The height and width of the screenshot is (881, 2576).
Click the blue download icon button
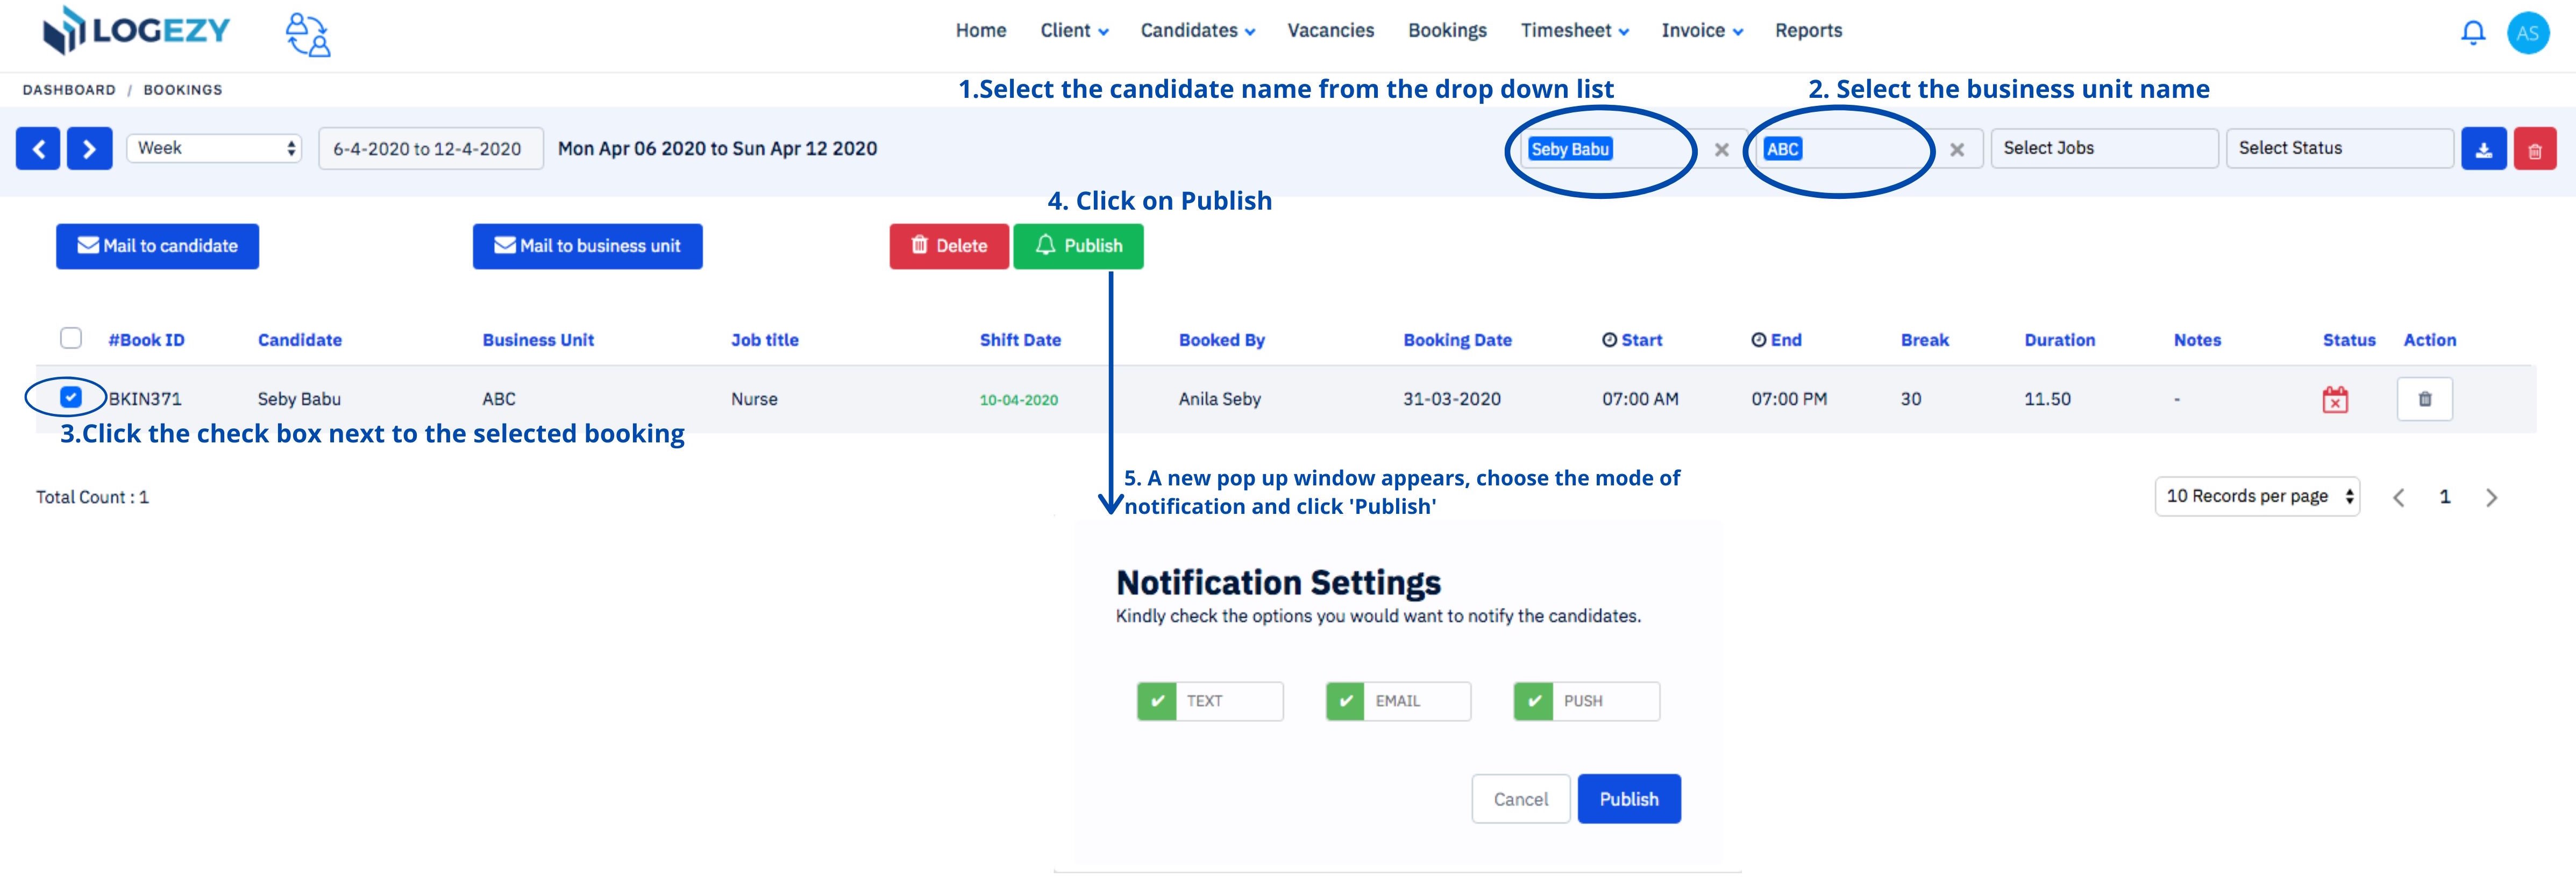pos(2483,149)
